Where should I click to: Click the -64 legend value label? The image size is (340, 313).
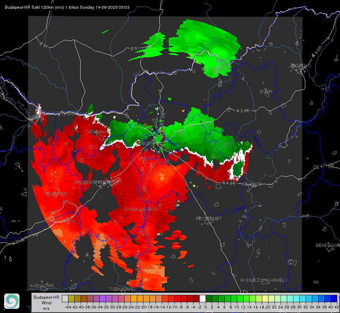tap(68, 307)
